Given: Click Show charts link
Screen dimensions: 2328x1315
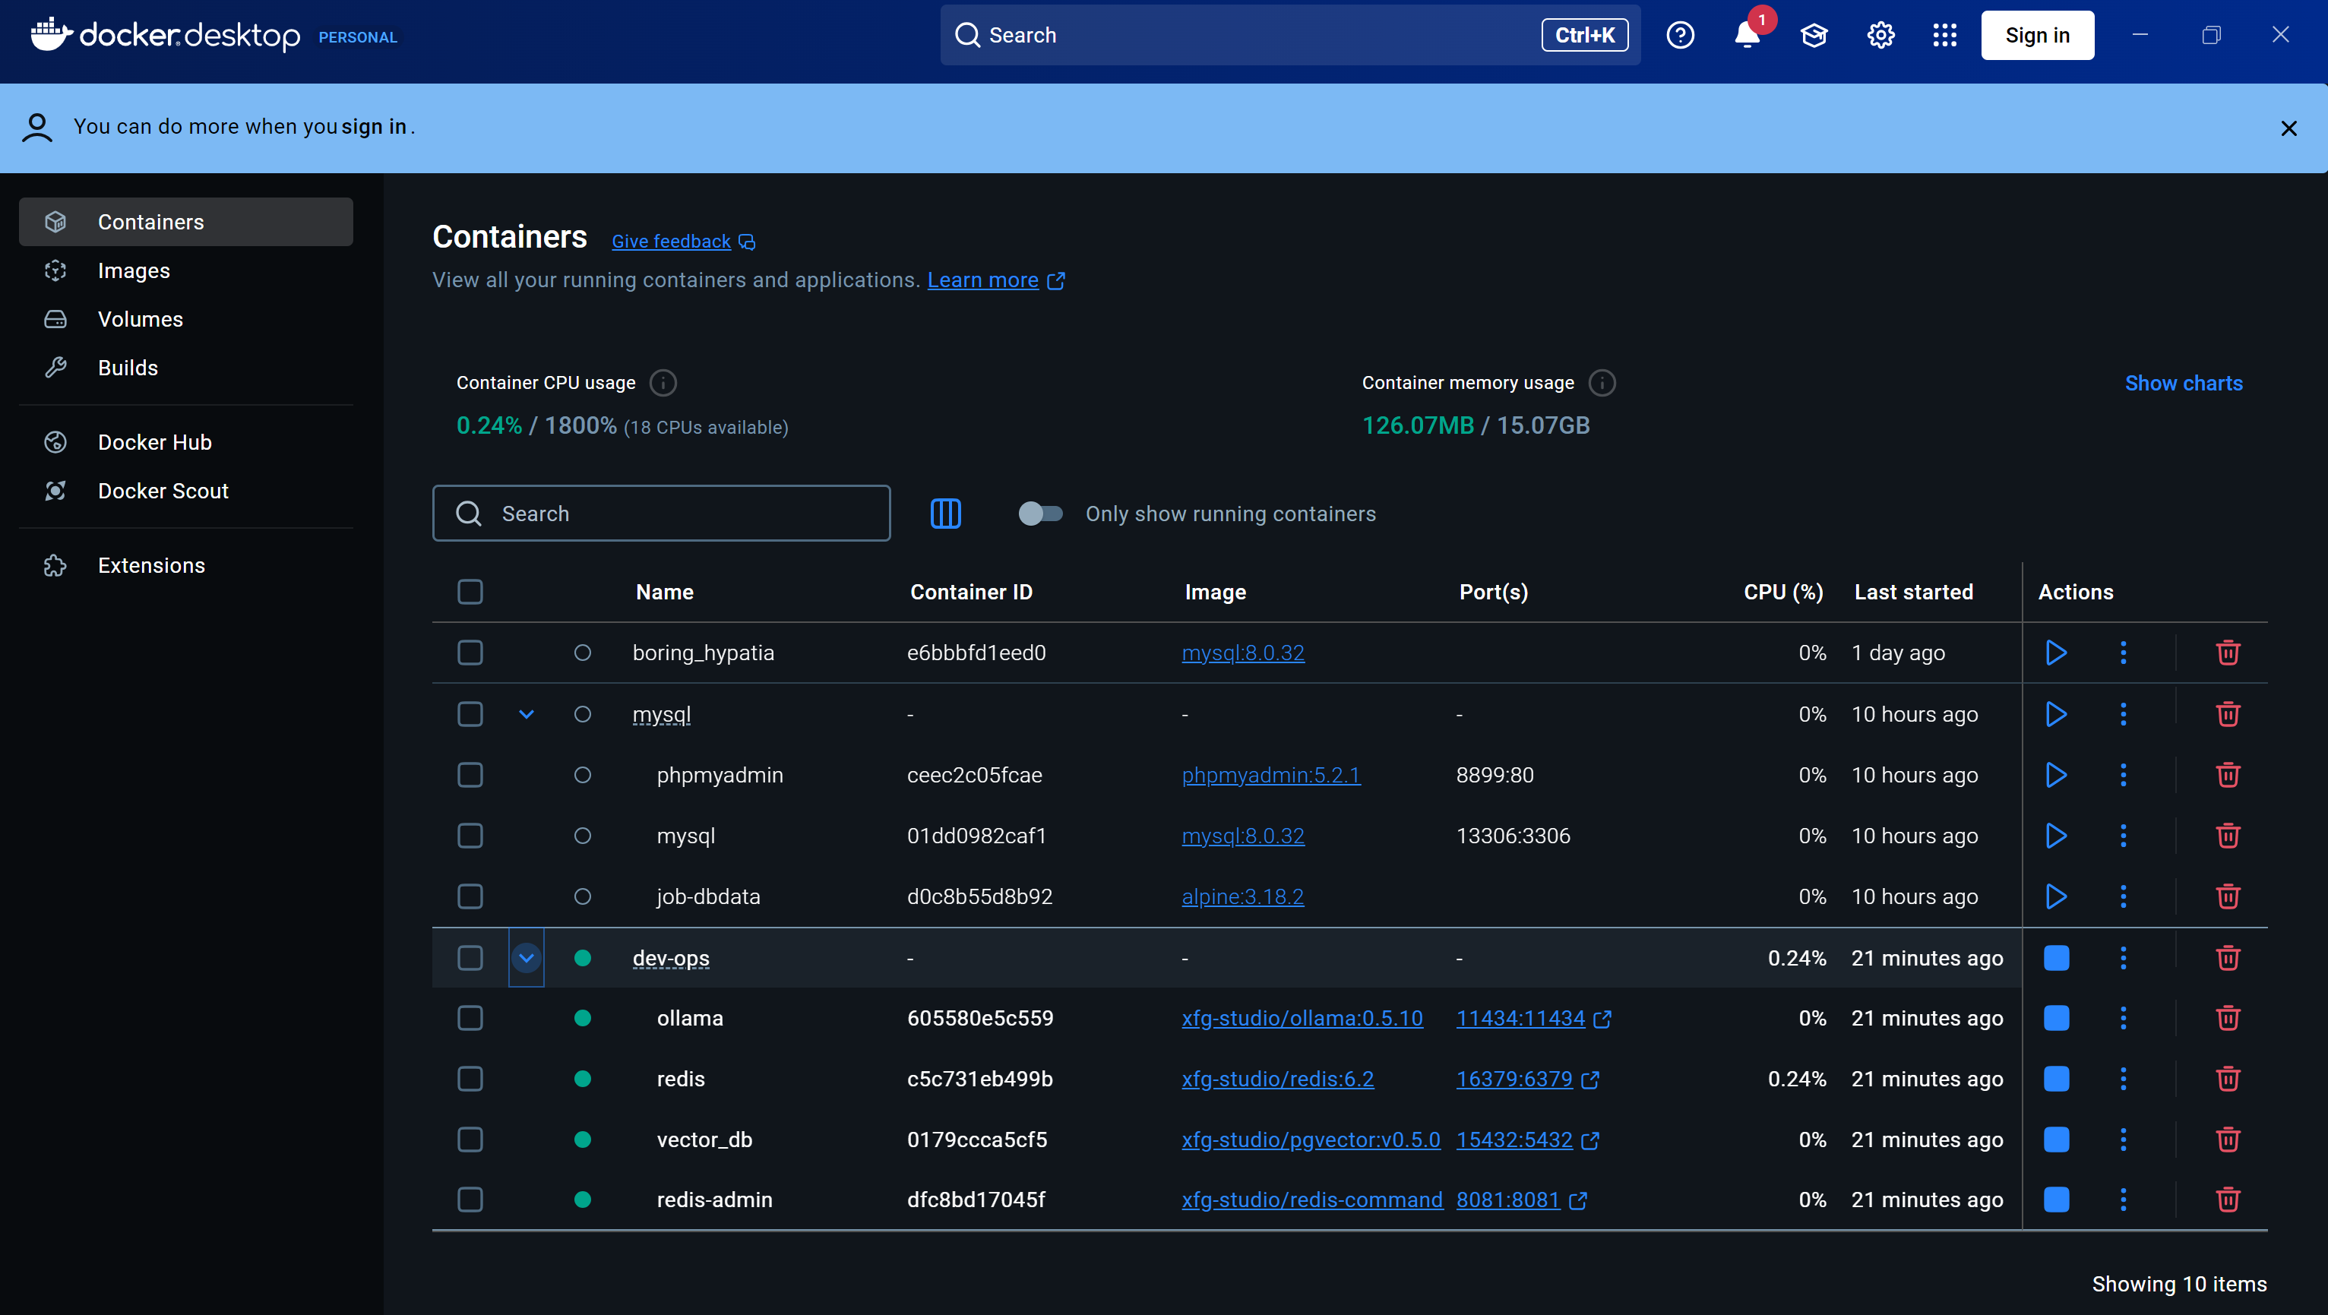Looking at the screenshot, I should [x=2182, y=383].
